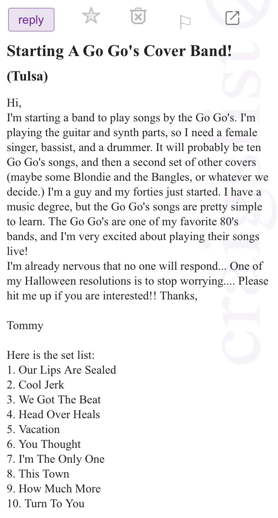Select the Cool Jerk list item
Viewport: 278px width, 518px height.
click(36, 385)
